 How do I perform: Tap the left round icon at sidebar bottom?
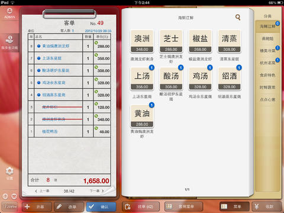[x=5, y=196]
